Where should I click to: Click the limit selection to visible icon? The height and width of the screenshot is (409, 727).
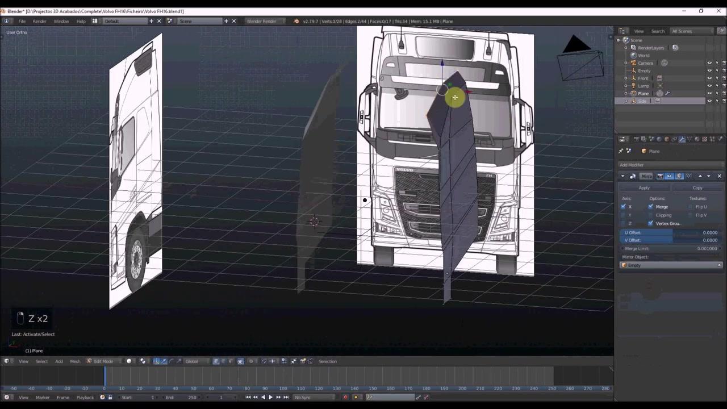point(241,361)
